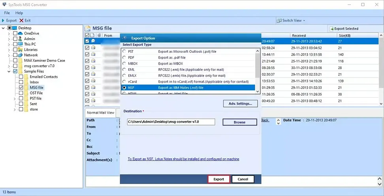Screen dimensions: 384x196
Task: Click the Browse button
Action: click(x=239, y=122)
